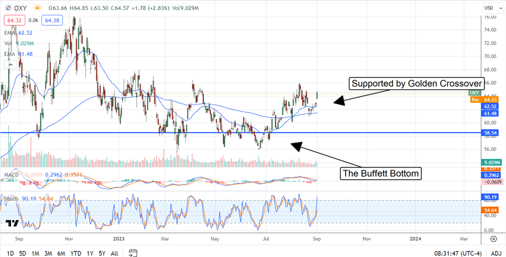506x257 pixels.
Task: Click the TradingView logo on chart
Action: pyautogui.click(x=13, y=223)
